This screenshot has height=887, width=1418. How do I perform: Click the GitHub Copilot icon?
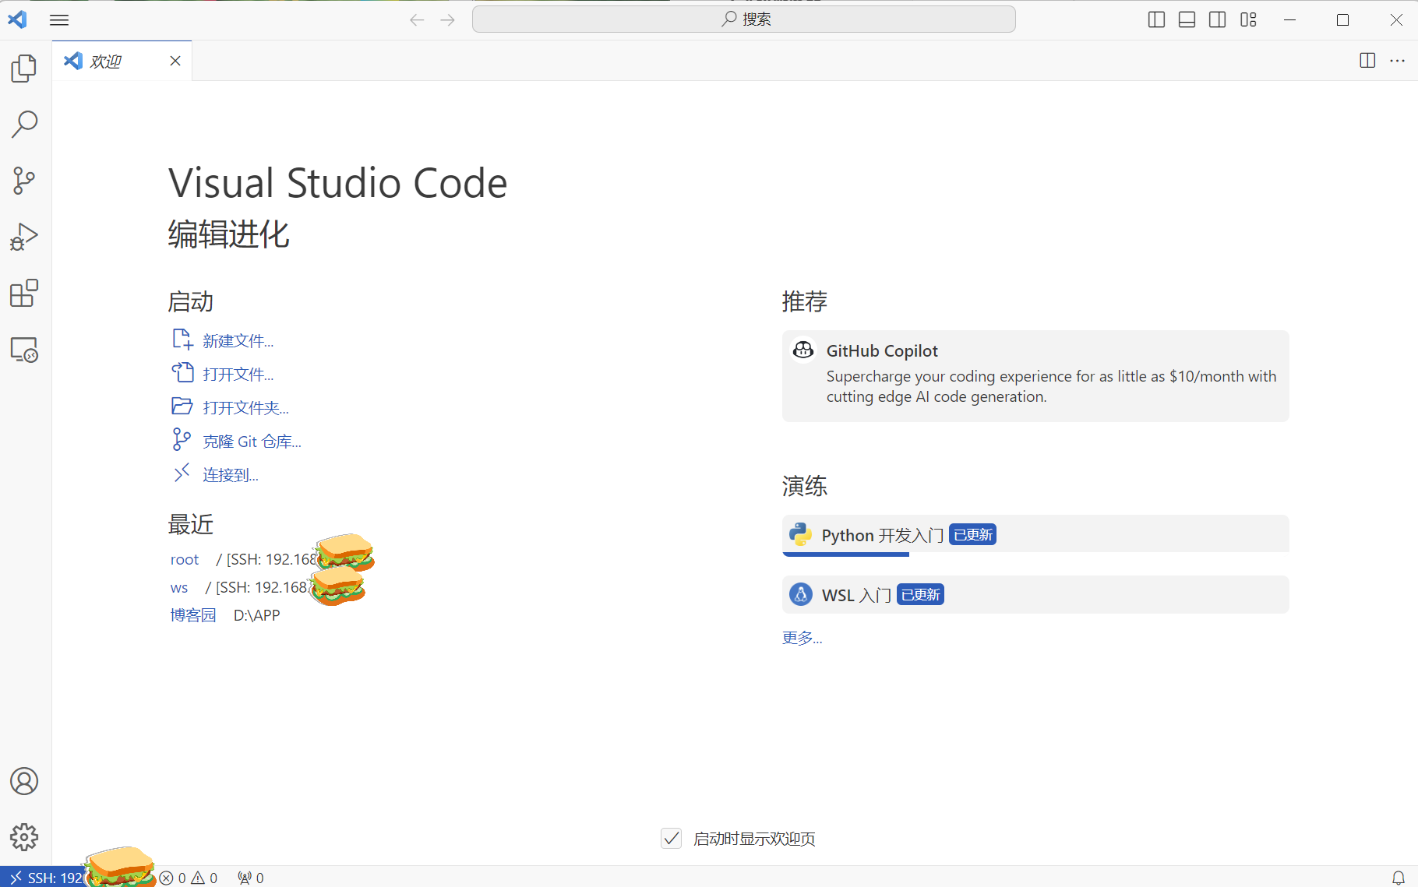pyautogui.click(x=803, y=350)
